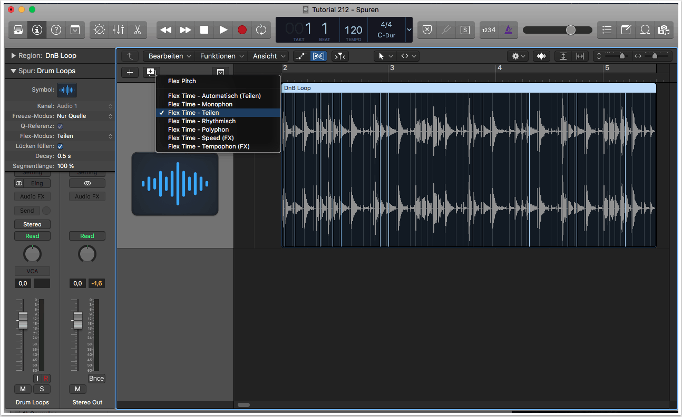Image resolution: width=682 pixels, height=417 pixels.
Task: Toggle the Cycle loop button
Action: [261, 30]
